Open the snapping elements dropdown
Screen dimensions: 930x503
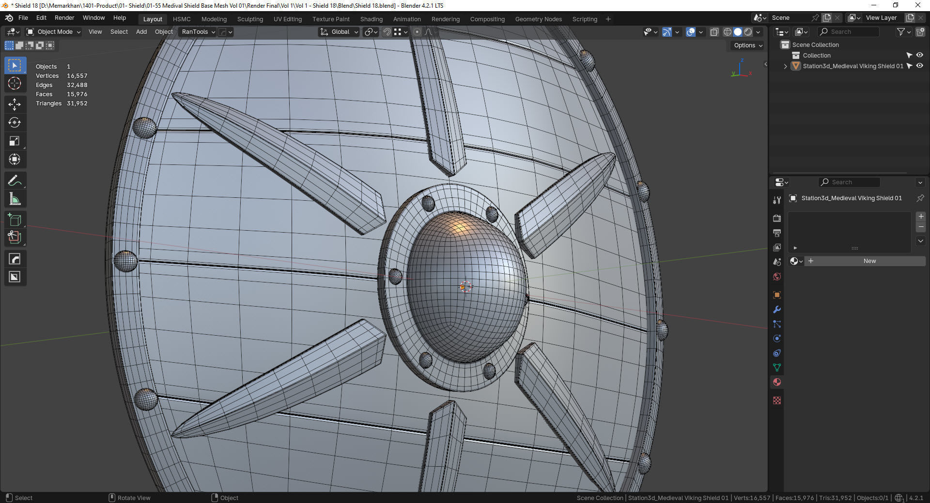pyautogui.click(x=401, y=32)
